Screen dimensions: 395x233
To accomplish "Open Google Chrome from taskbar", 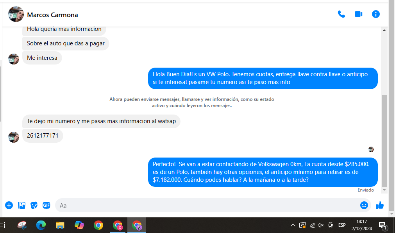I will click(98, 225).
